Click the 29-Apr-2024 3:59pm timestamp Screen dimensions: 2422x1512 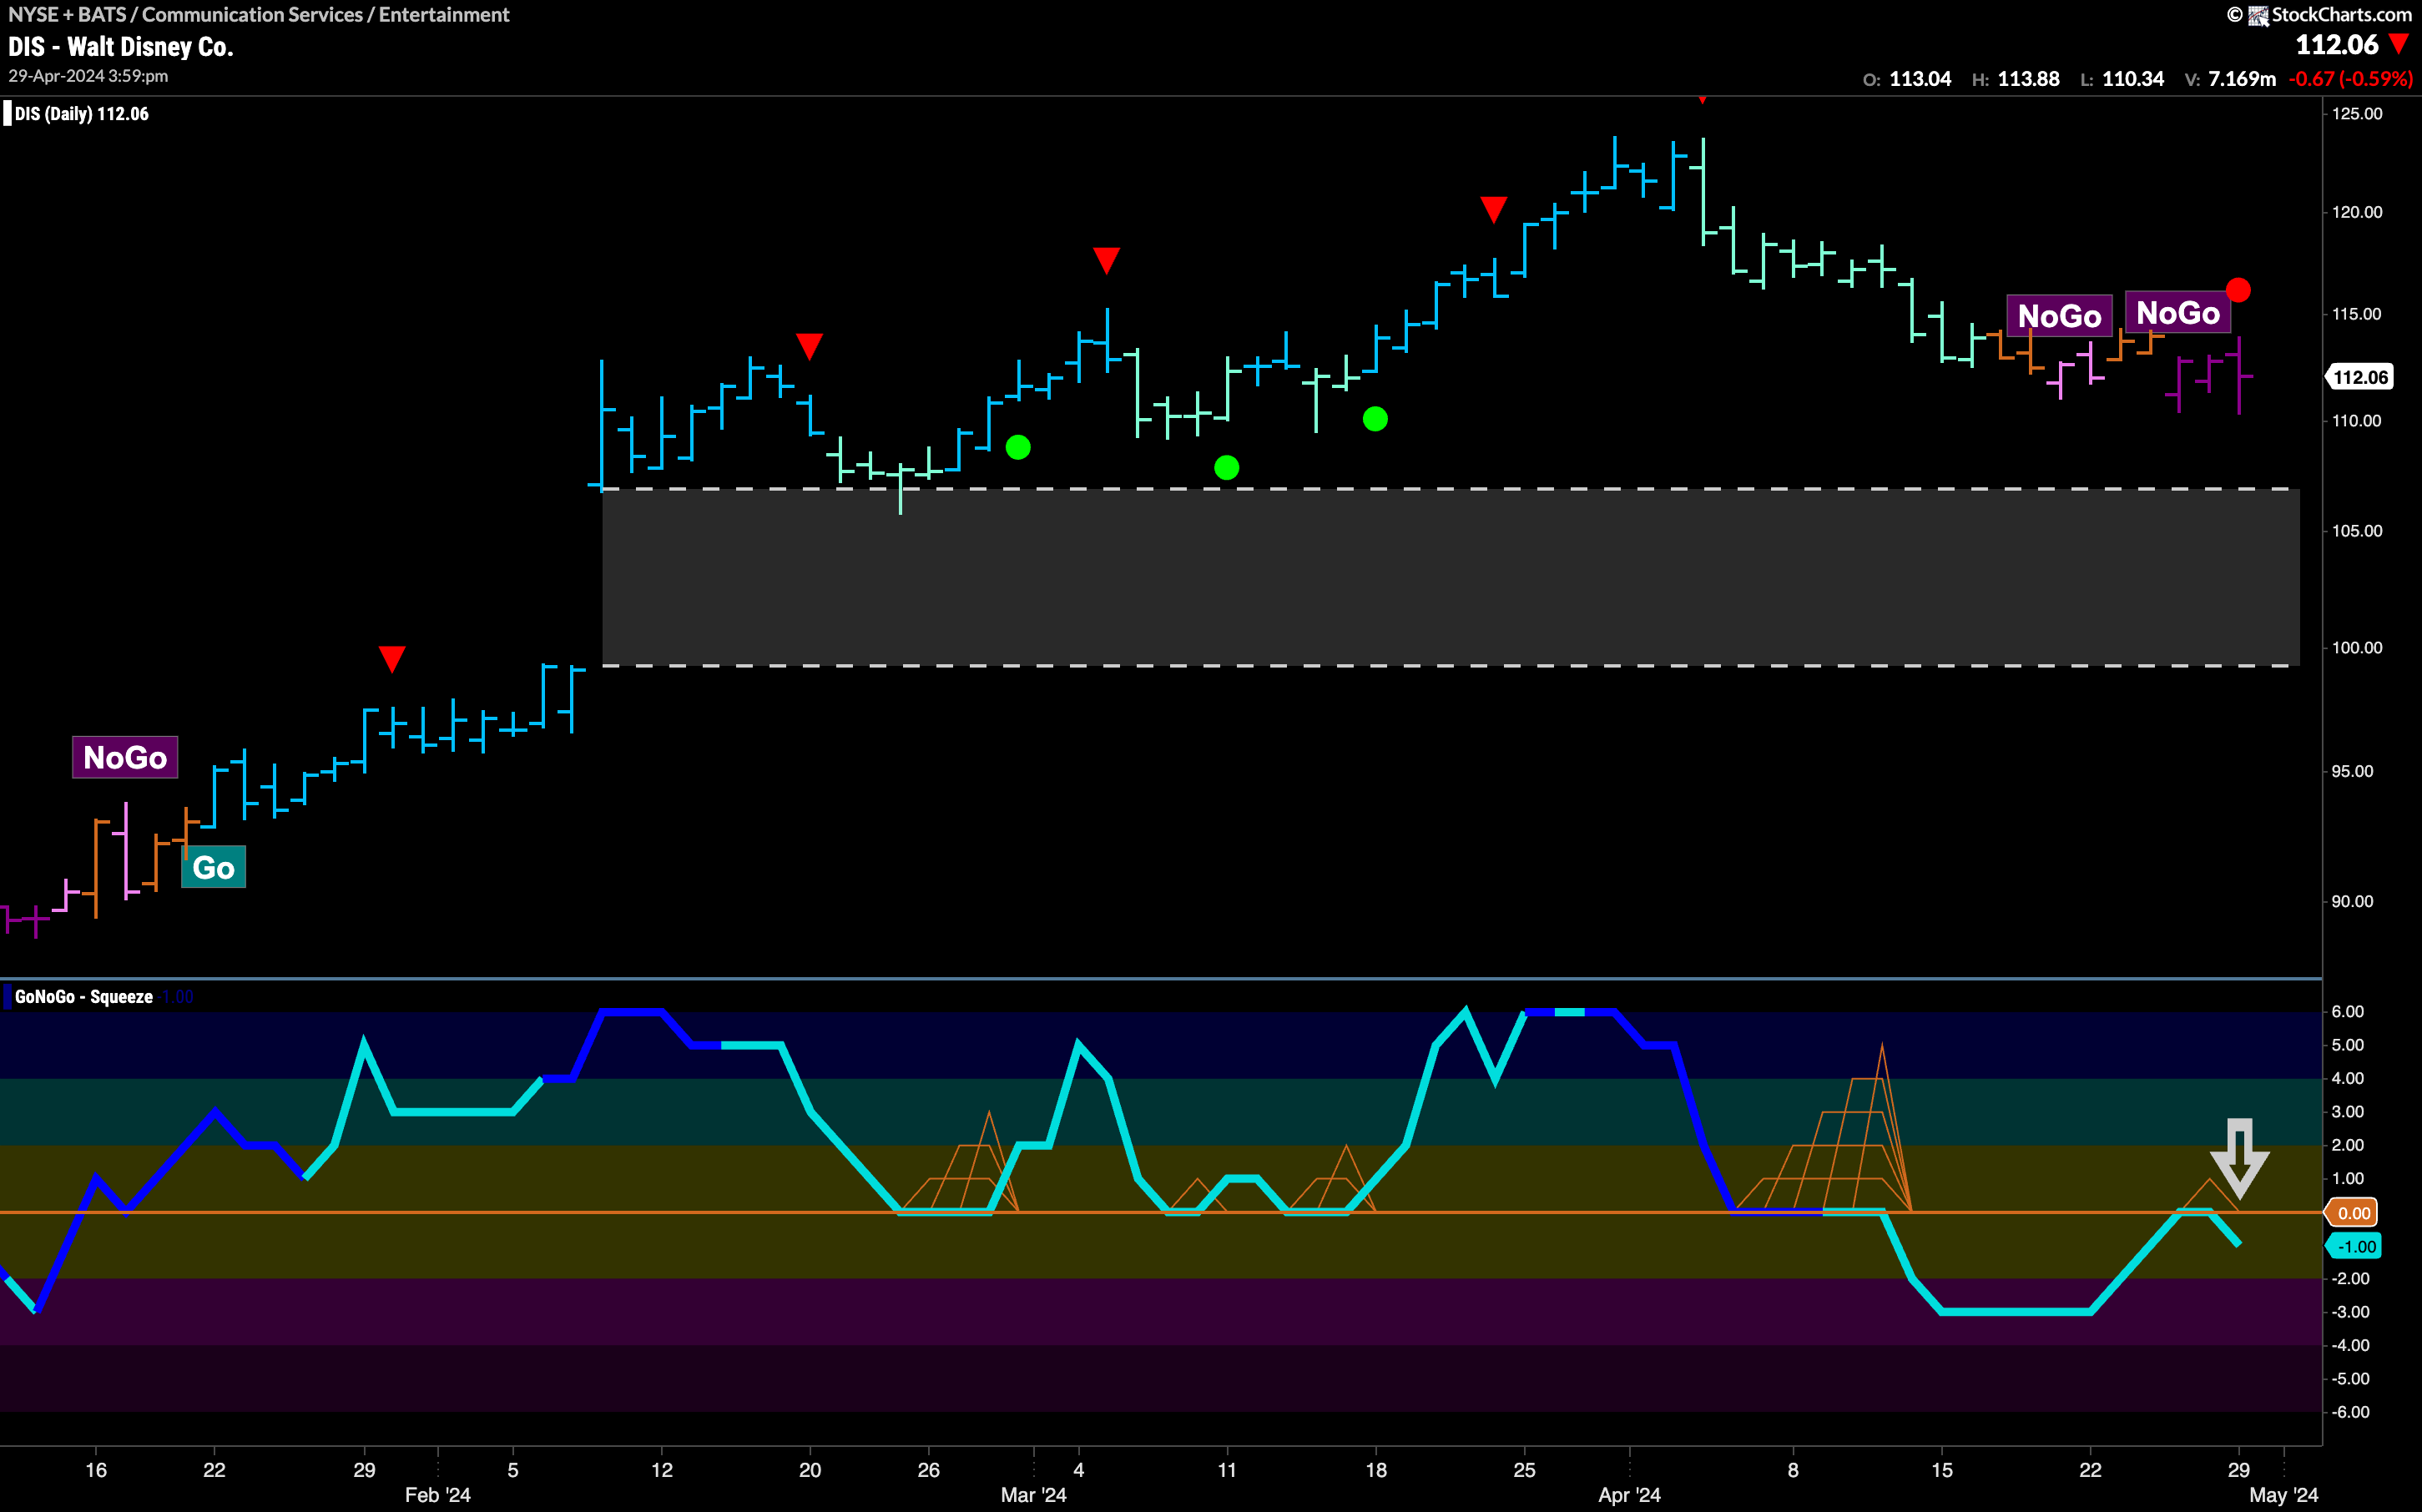[88, 76]
